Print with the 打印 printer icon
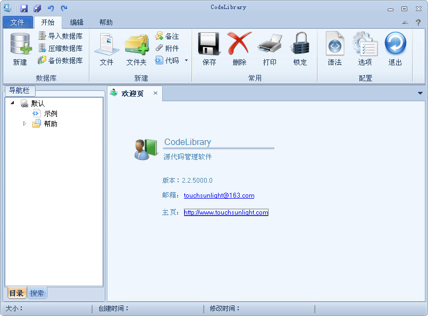The image size is (428, 316). pos(270,49)
